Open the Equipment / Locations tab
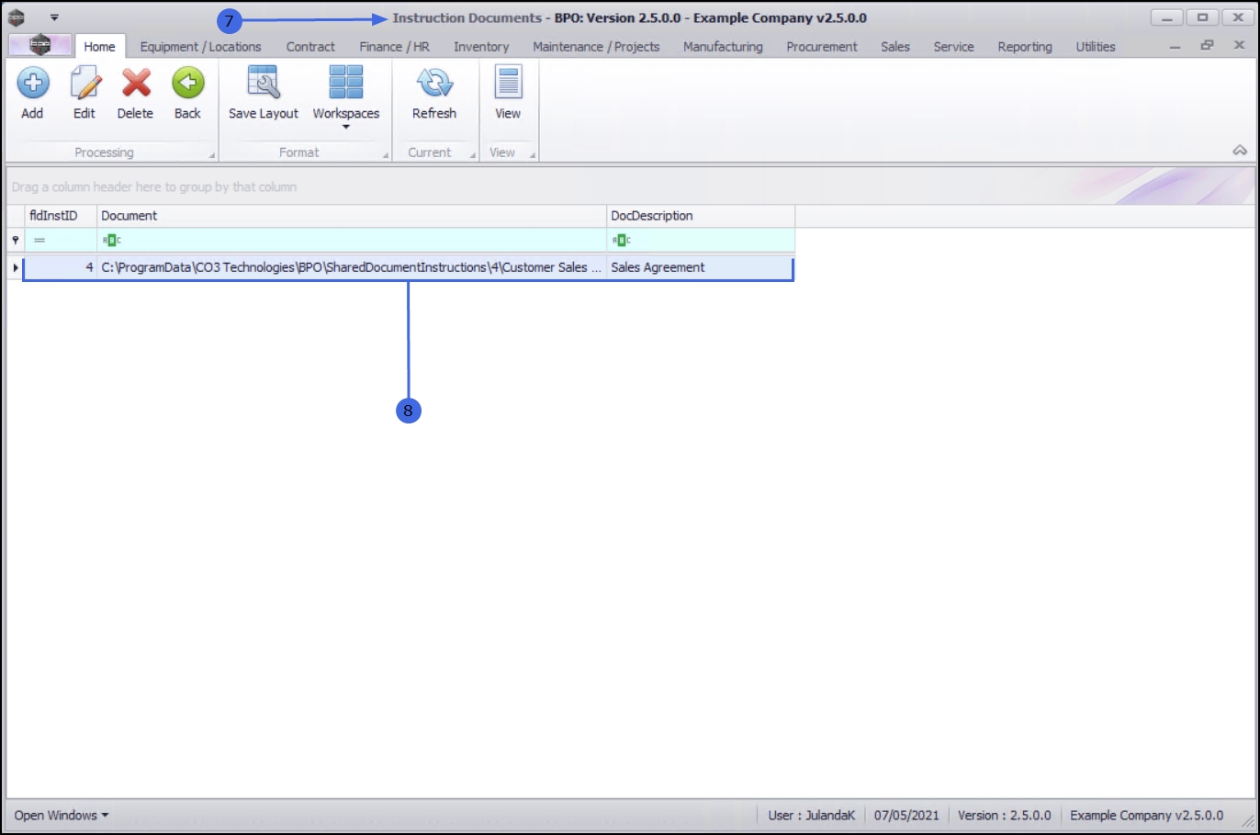The image size is (1260, 835). coord(200,47)
